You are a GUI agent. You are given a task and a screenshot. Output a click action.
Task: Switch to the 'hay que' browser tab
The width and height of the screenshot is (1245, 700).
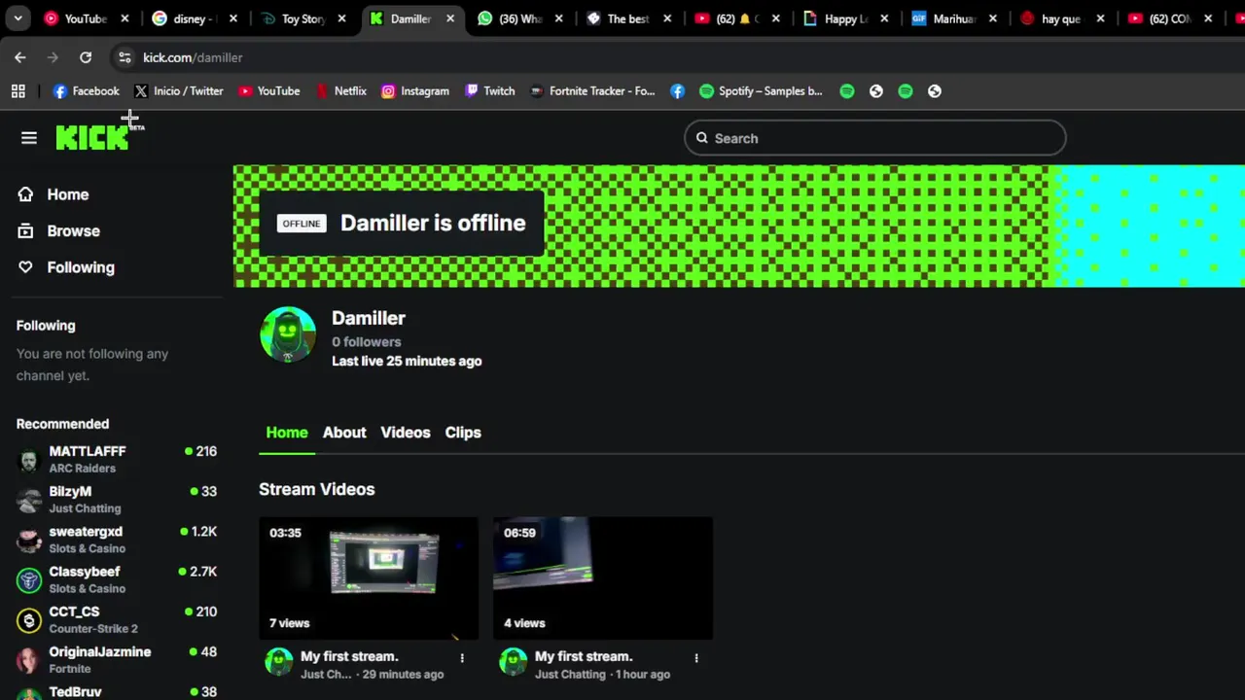[1060, 18]
